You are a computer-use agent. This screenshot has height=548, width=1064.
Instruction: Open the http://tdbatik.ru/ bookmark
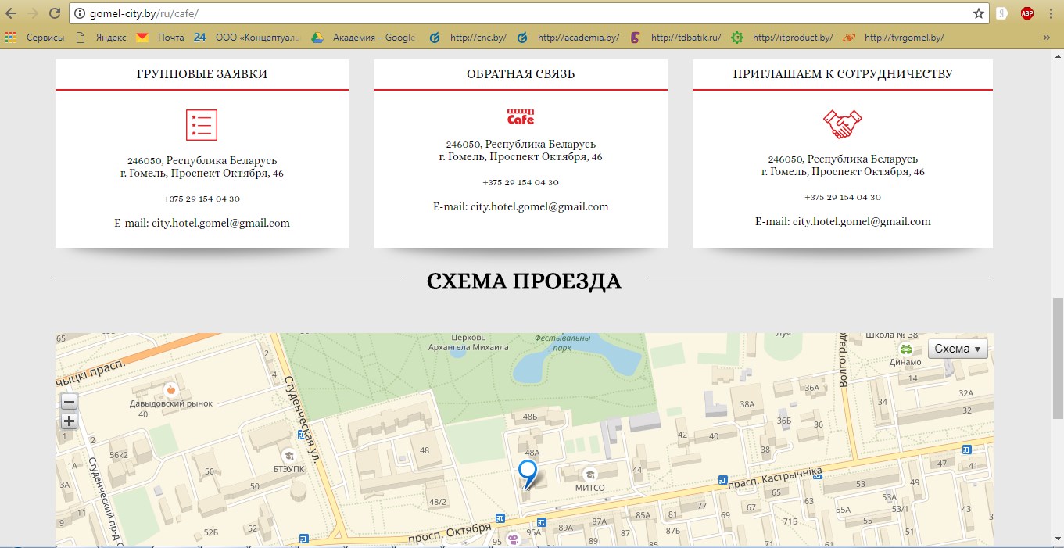click(676, 37)
